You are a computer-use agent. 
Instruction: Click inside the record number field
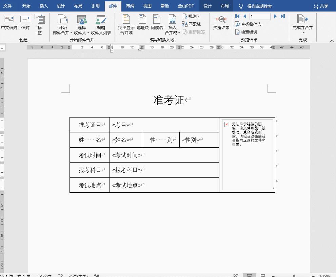click(x=260, y=16)
